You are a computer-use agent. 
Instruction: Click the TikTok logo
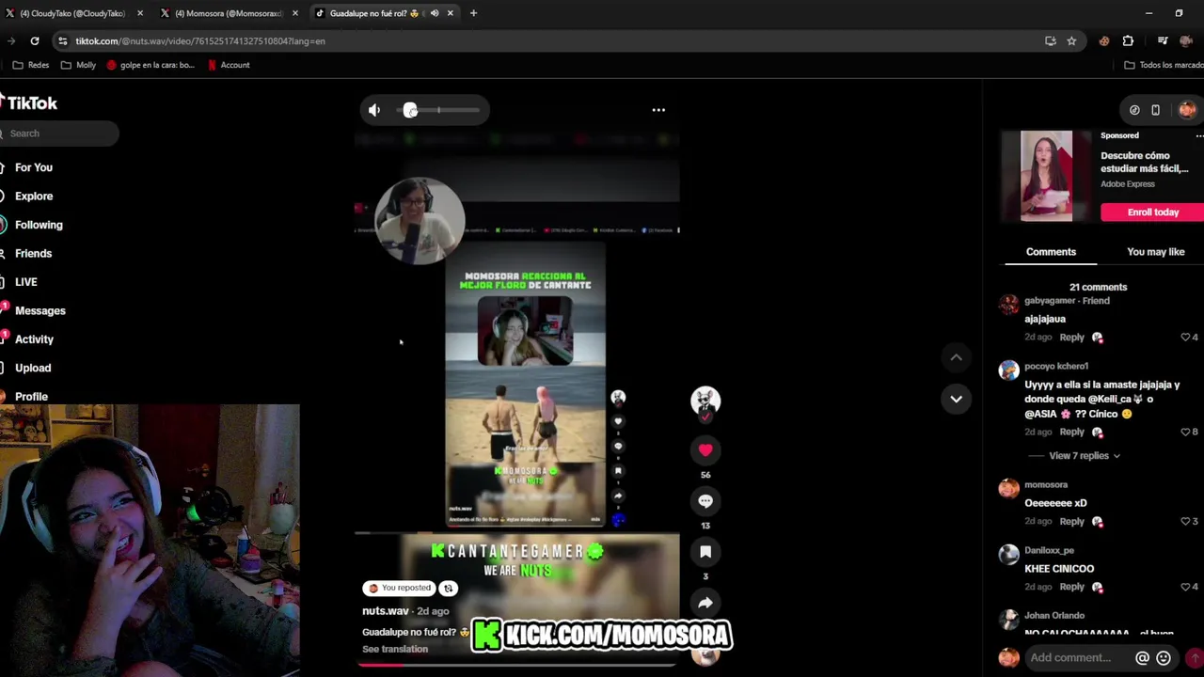(28, 103)
